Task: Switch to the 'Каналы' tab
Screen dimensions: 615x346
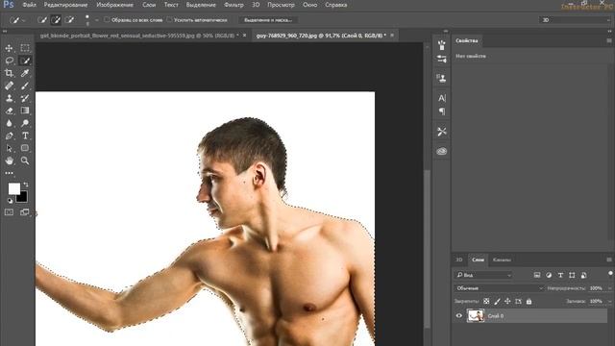Action: (502, 259)
